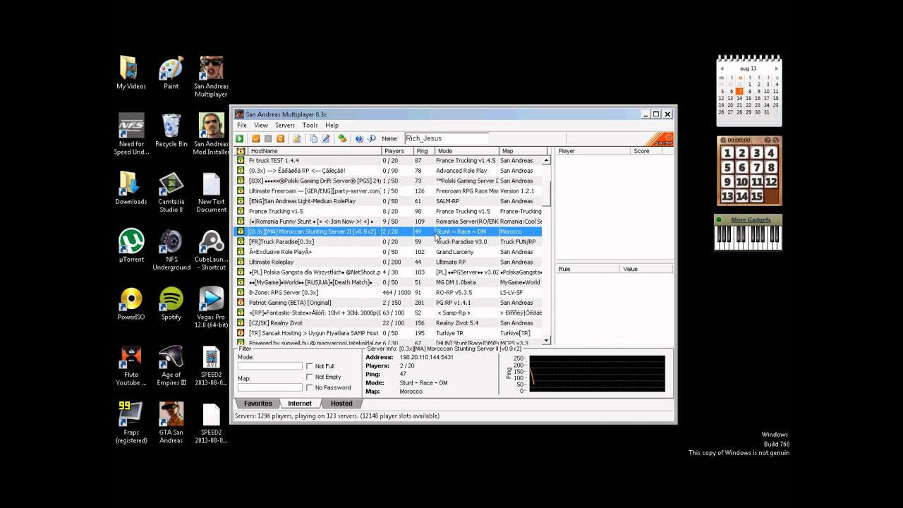Viewport: 903px width, 508px height.
Task: Click the Master List document icon
Action: tap(297, 139)
